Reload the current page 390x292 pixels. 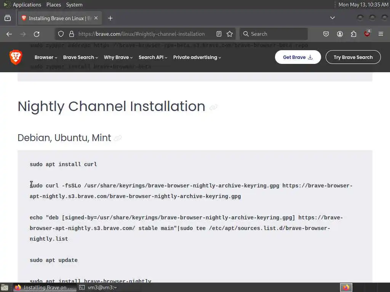tap(37, 34)
